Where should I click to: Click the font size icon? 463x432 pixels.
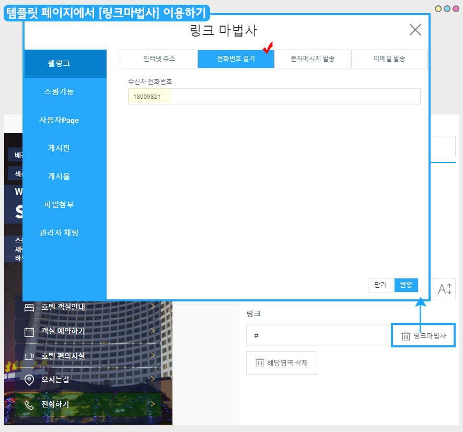445,288
